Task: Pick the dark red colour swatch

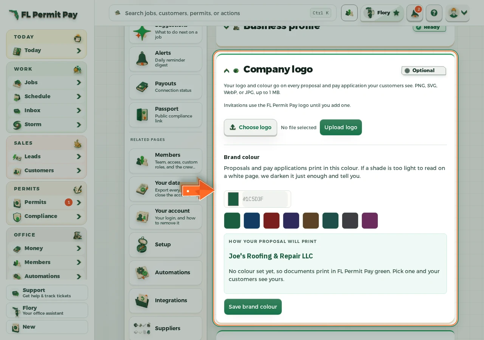Action: pos(271,221)
